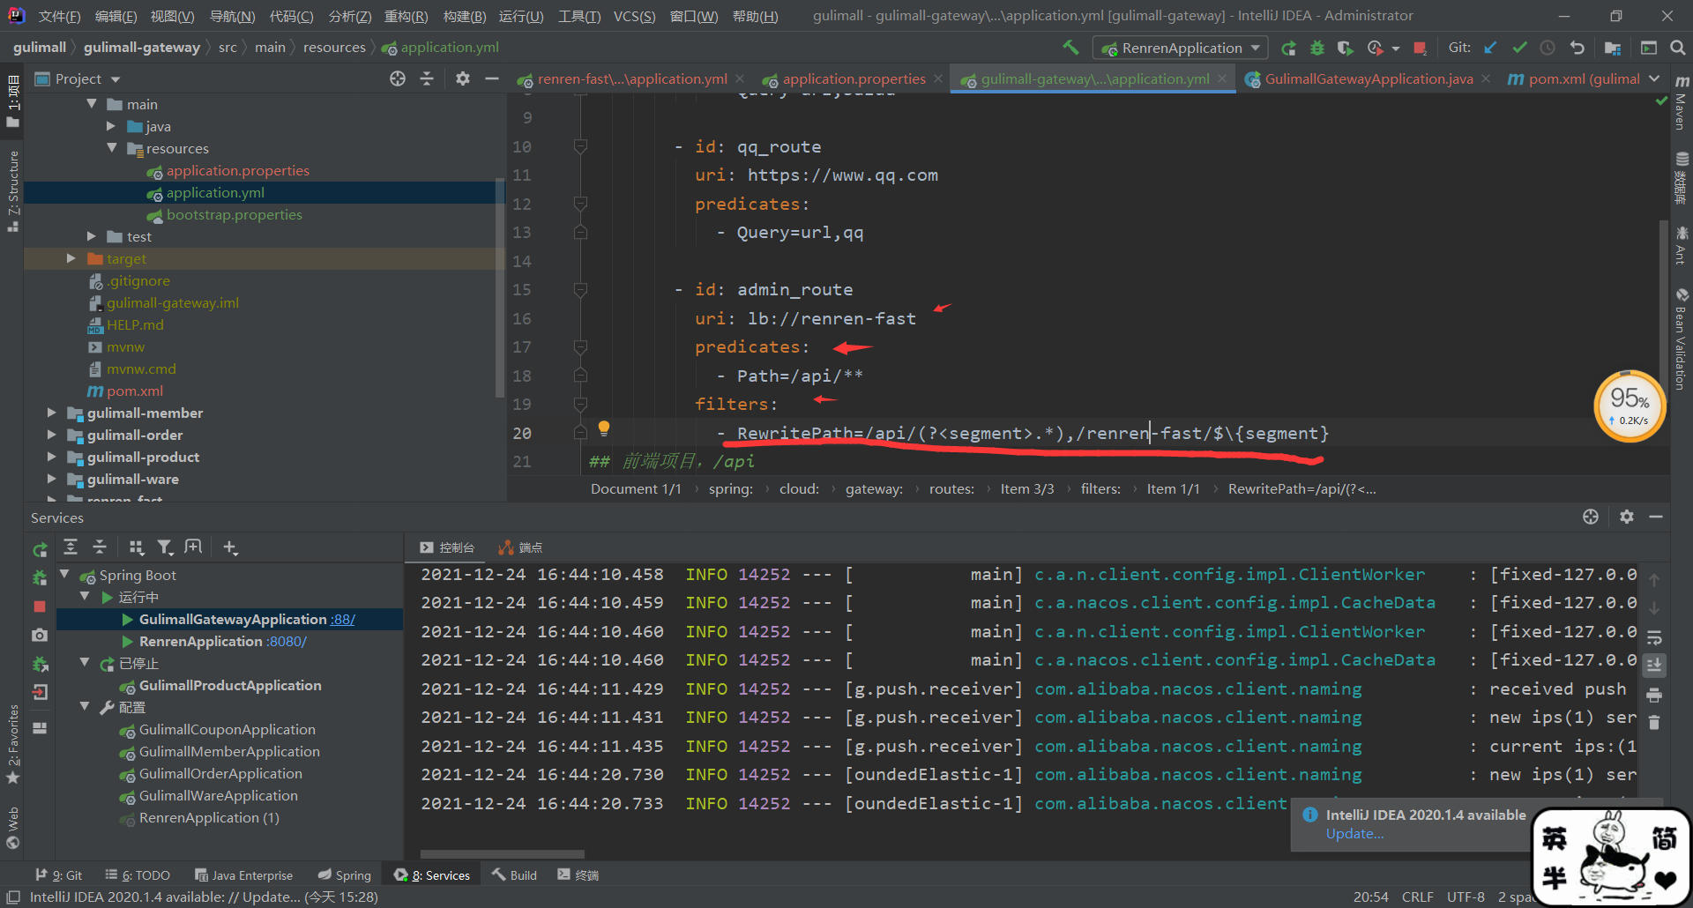Click the Update... link in the notification

(x=1354, y=834)
